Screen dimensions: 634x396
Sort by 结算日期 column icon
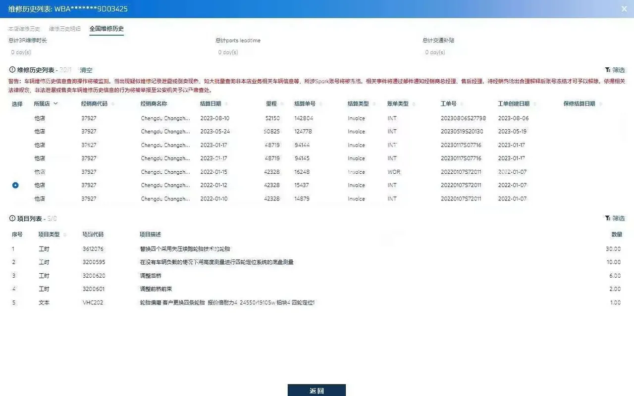tap(226, 104)
